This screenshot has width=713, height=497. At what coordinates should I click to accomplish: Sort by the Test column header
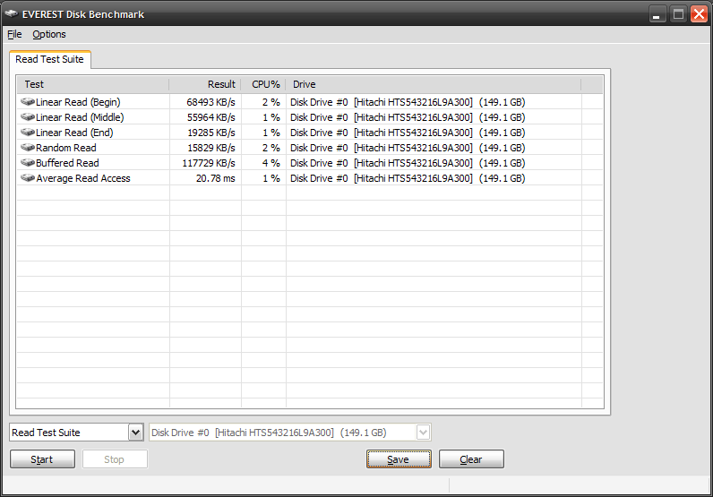(x=93, y=84)
